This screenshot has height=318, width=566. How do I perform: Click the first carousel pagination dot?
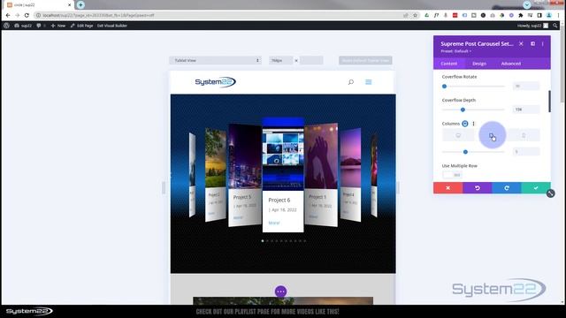[x=263, y=241]
